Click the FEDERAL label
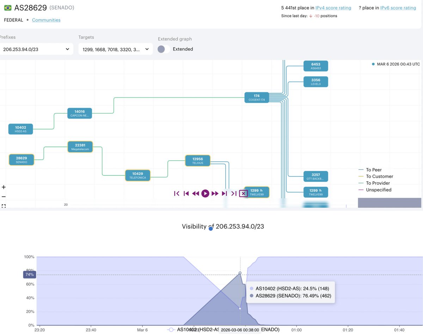This screenshot has width=423, height=336. tap(13, 20)
